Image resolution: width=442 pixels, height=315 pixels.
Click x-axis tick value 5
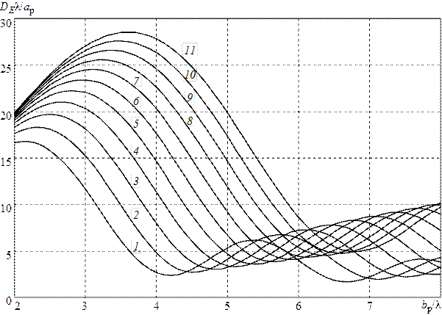point(227,306)
